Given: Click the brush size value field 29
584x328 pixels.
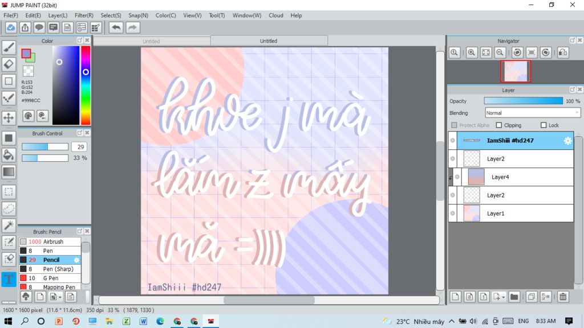Looking at the screenshot, I should [79, 147].
